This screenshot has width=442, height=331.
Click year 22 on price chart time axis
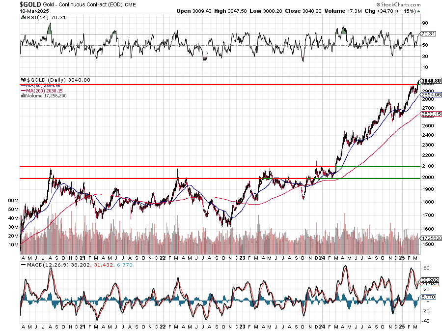tap(163, 258)
